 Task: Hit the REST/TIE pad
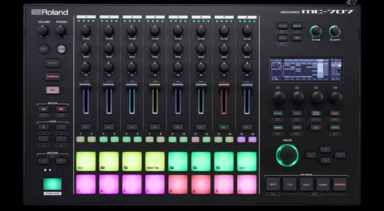click(155, 161)
